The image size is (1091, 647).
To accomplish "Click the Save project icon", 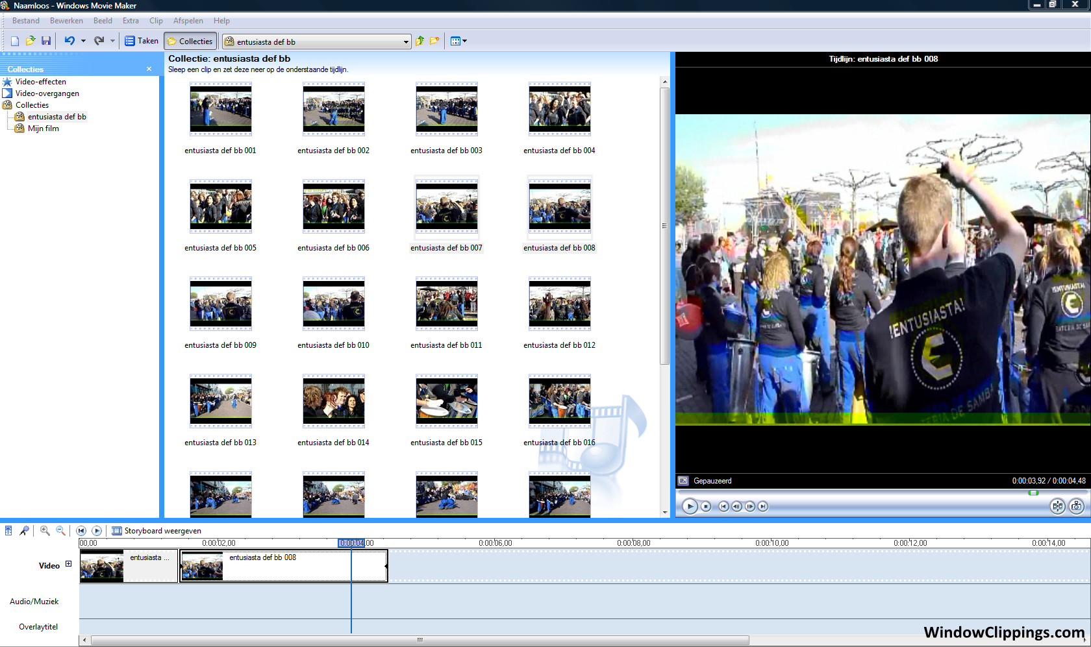I will 46,41.
